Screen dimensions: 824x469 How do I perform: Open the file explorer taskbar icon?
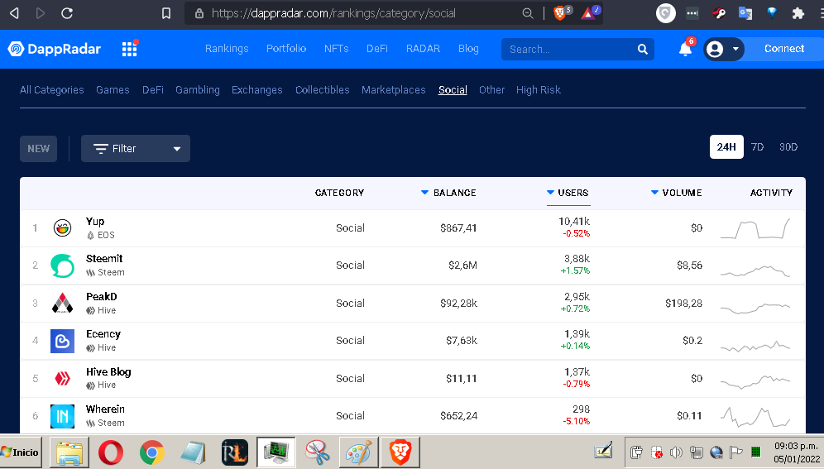pos(69,452)
